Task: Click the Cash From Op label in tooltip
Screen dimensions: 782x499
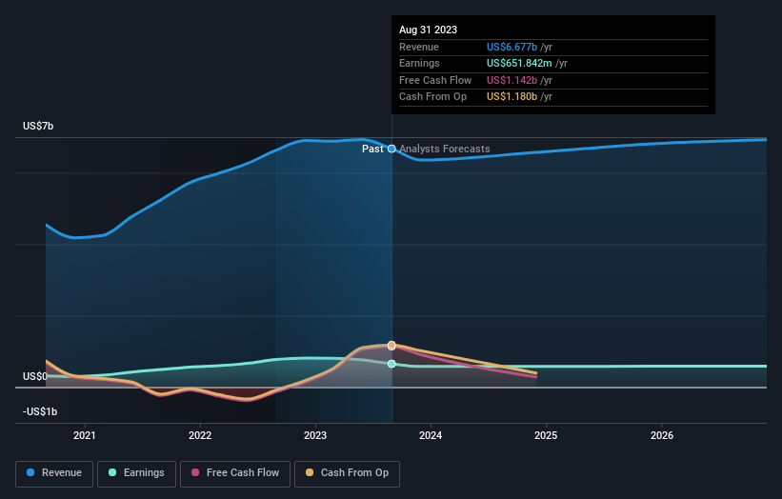Action: (432, 97)
